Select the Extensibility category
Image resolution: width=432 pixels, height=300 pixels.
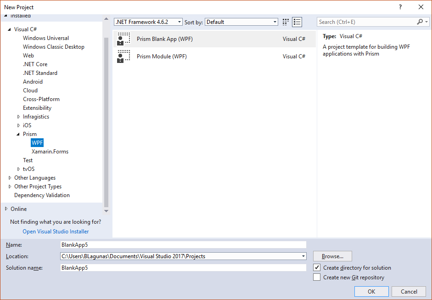37,108
